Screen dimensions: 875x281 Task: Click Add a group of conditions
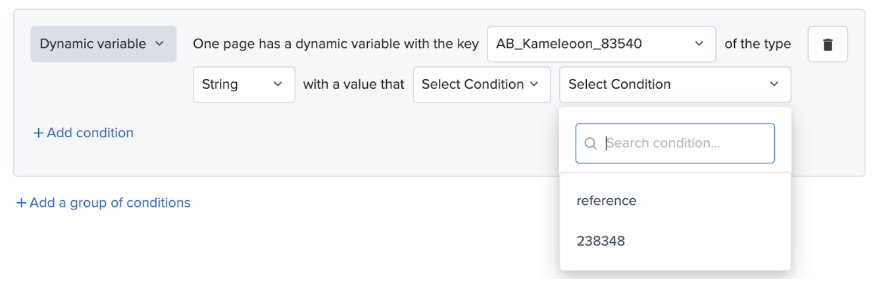(x=103, y=203)
